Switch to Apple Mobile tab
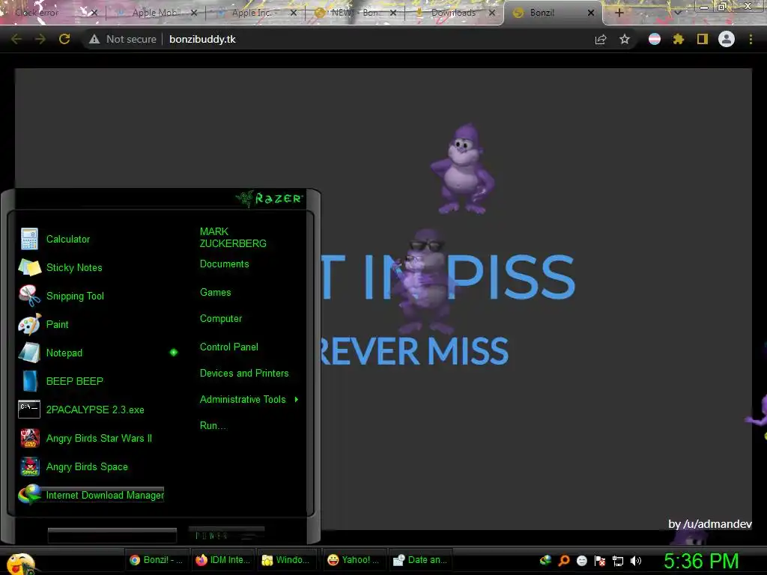767x575 pixels. pyautogui.click(x=156, y=13)
